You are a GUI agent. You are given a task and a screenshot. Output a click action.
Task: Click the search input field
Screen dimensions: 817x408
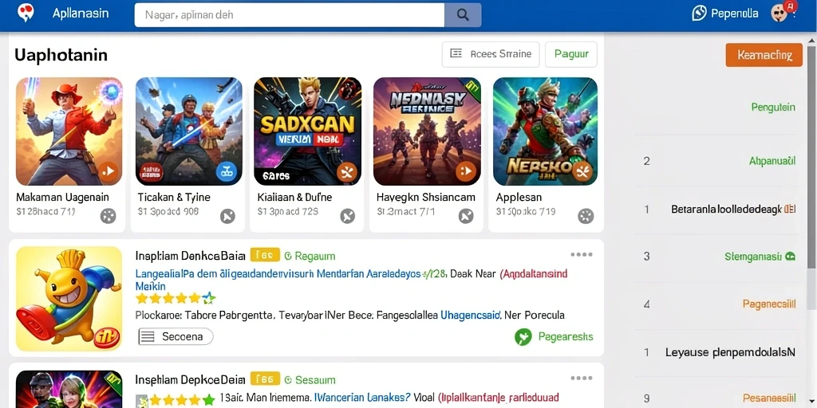[x=289, y=15]
